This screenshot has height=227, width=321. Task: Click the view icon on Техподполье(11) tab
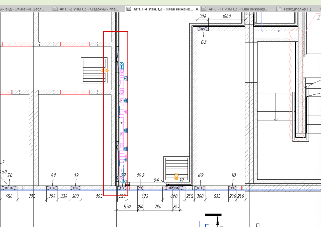pos(278,9)
